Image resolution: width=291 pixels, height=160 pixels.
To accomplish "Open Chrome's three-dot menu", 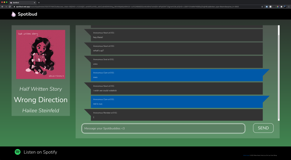I will click(x=289, y=7).
